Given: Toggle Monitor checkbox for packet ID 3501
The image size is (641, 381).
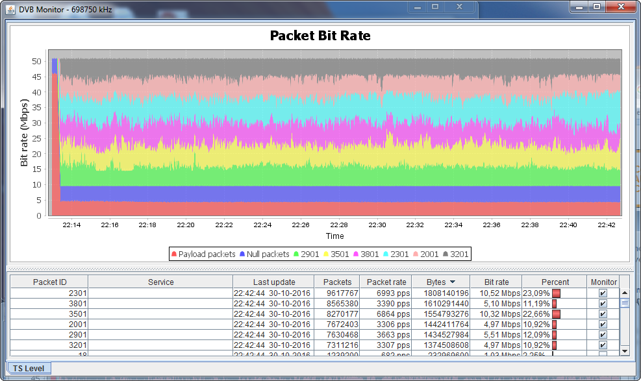Looking at the screenshot, I should [x=603, y=314].
